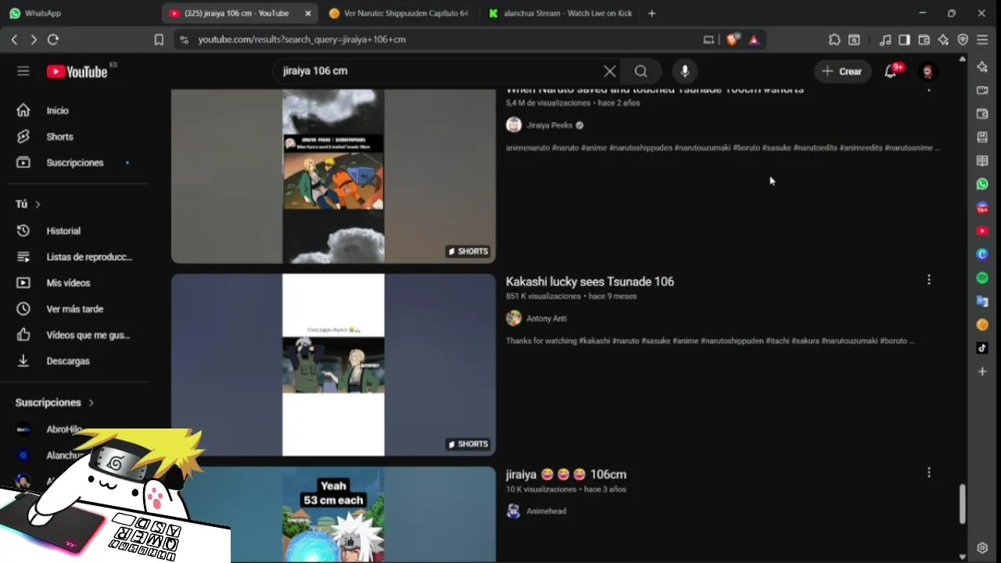Open the Animehead channel link

pos(546,511)
